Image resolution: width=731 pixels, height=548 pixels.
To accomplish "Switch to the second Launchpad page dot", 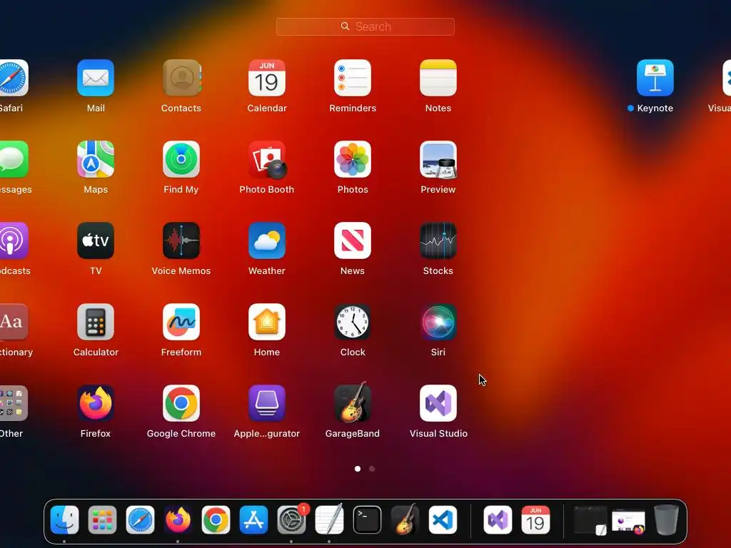I will (371, 469).
